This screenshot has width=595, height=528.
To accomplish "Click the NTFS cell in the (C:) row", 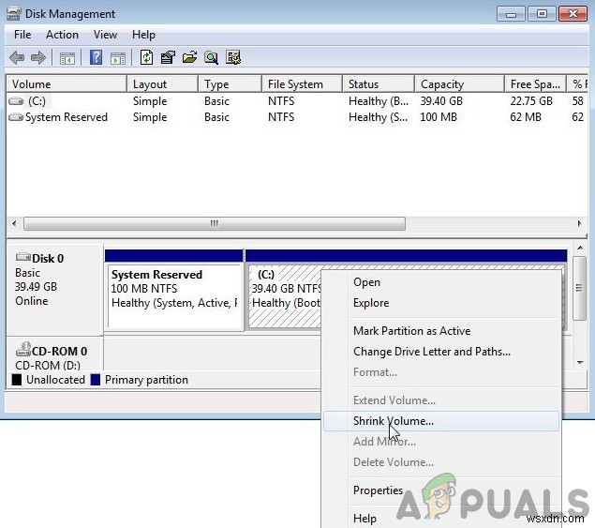I will [281, 101].
